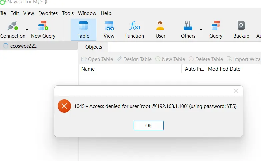Click the Modified Date column header
The width and height of the screenshot is (261, 161).
pos(224,69)
